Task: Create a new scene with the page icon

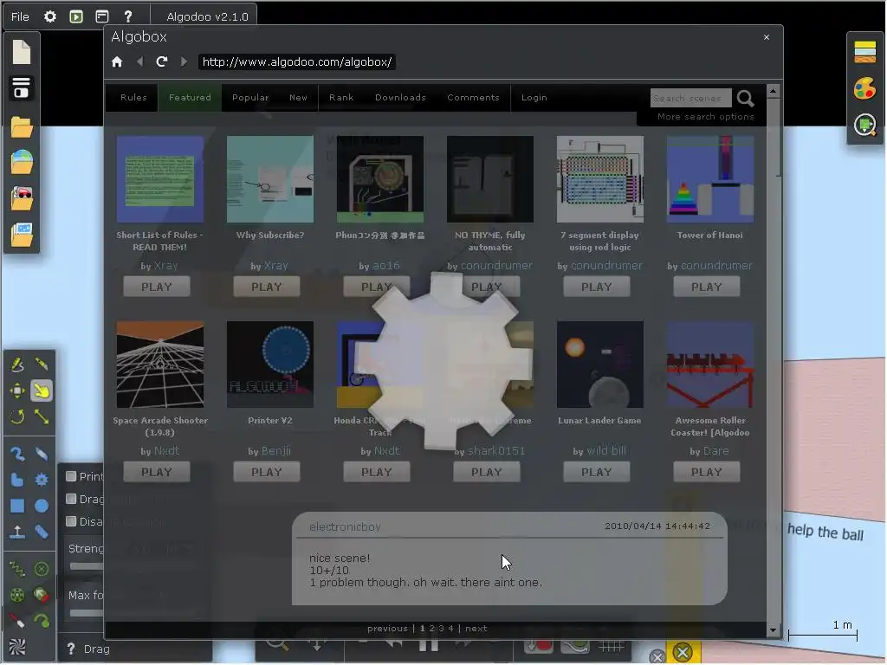Action: pyautogui.click(x=22, y=53)
